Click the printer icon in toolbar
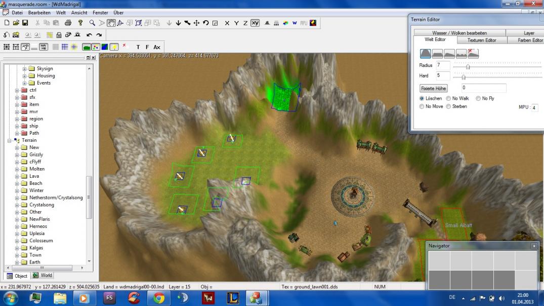Image resolution: width=544 pixels, height=306 pixels. click(x=68, y=23)
